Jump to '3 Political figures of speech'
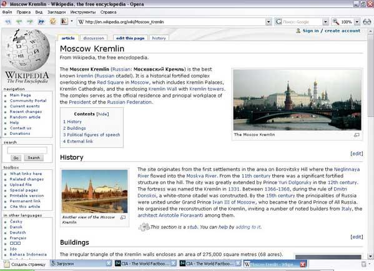This screenshot has height=271, width=374. [x=91, y=135]
